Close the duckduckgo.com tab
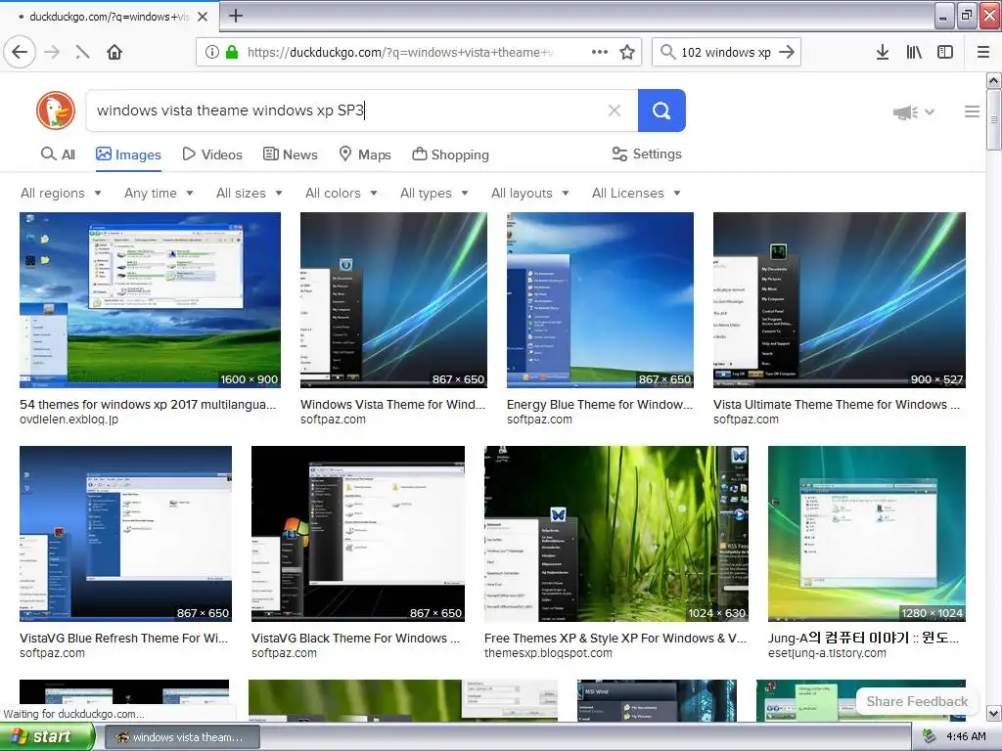This screenshot has width=1002, height=751. 203,17
